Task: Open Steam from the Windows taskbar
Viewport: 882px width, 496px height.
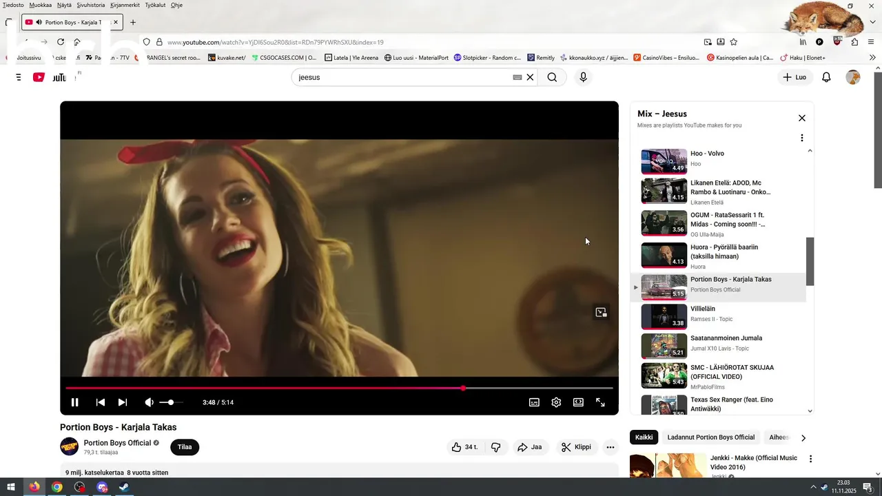Action: coord(124,487)
